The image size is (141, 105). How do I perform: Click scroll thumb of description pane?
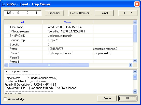click(135, 77)
